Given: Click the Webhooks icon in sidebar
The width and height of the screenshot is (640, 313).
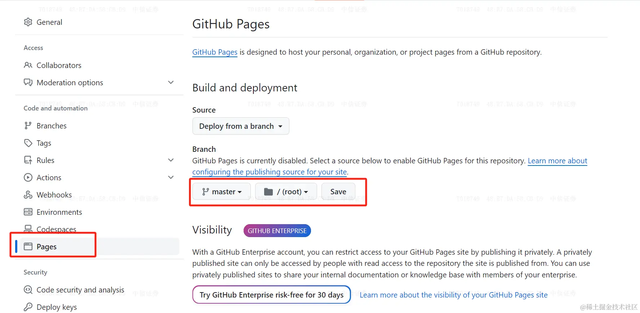Looking at the screenshot, I should (x=28, y=195).
